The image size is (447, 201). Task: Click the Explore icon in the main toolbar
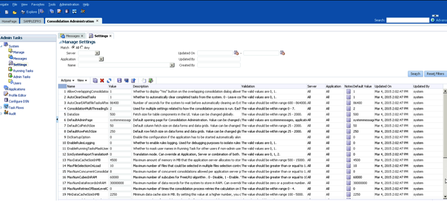(28, 11)
